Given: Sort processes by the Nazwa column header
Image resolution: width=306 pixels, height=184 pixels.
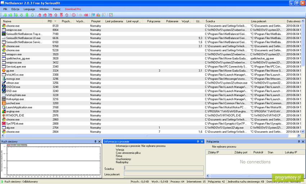Looking at the screenshot, I should 22,21.
